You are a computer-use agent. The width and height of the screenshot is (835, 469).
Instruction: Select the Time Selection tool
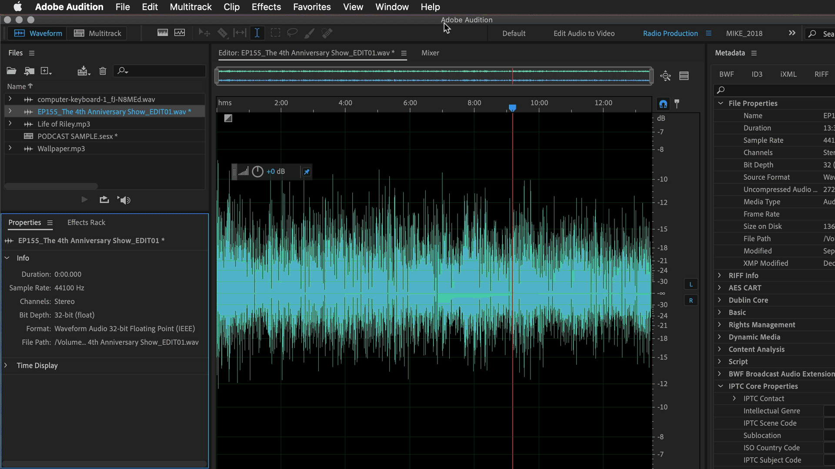tap(257, 33)
